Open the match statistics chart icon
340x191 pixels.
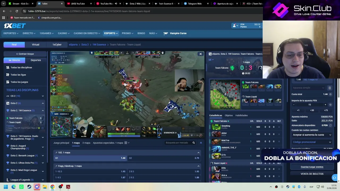pyautogui.click(x=210, y=59)
